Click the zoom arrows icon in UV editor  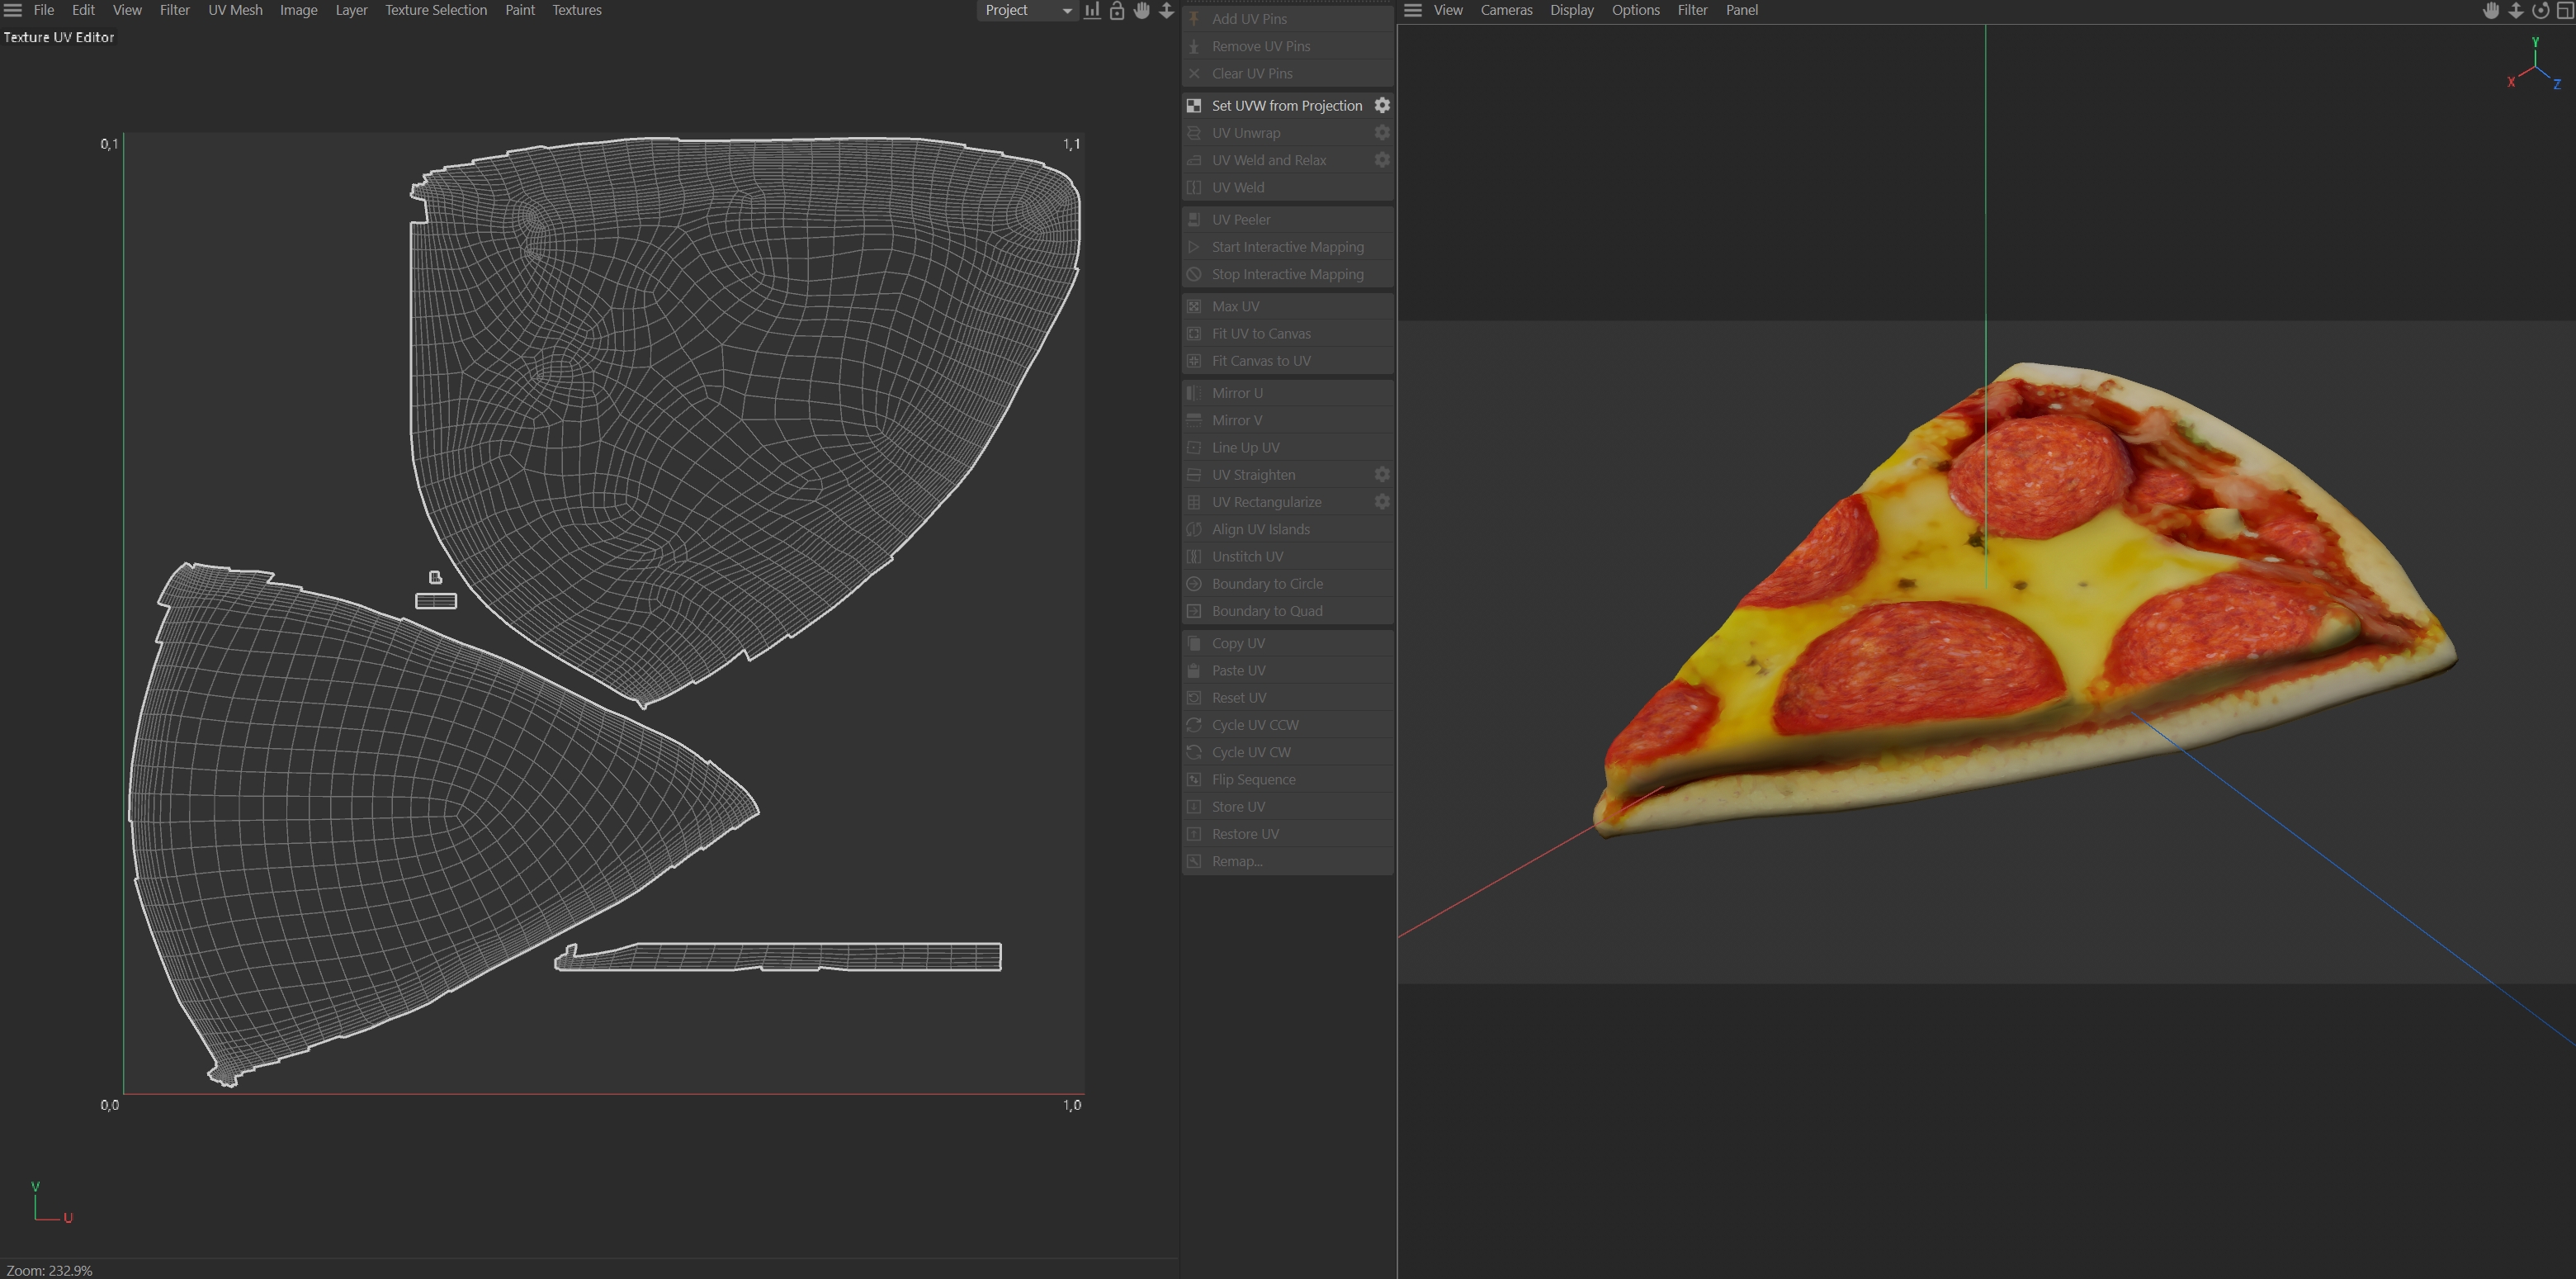pyautogui.click(x=1166, y=11)
